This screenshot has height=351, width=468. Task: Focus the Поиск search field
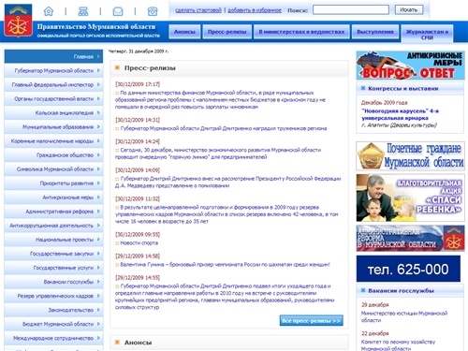(351, 9)
